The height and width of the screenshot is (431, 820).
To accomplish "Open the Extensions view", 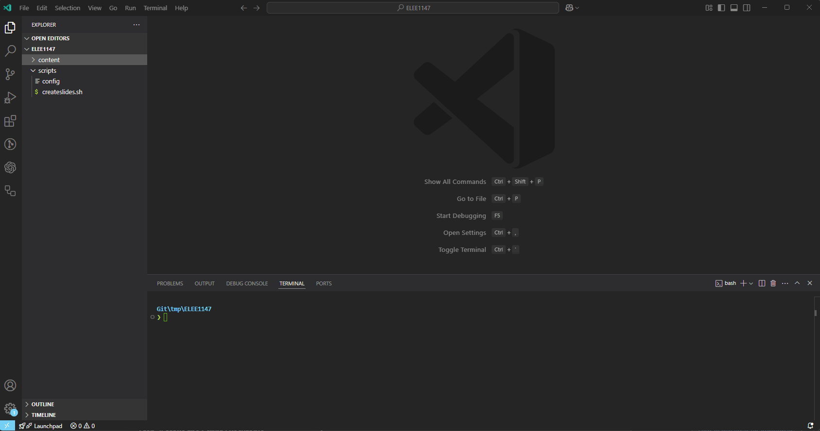I will click(10, 121).
